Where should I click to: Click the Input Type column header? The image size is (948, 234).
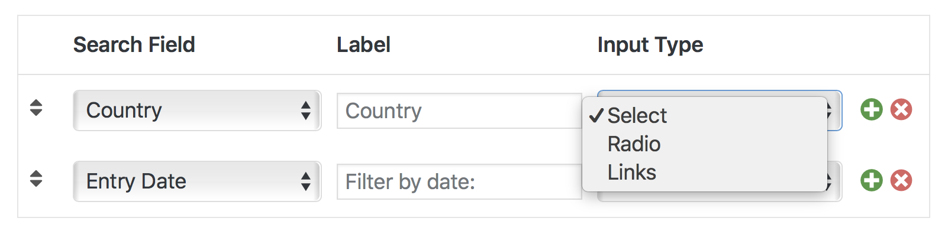650,45
